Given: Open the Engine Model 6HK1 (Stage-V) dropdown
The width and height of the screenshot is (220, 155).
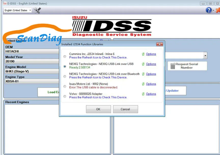Looking at the screenshot, I should [x=32, y=71].
